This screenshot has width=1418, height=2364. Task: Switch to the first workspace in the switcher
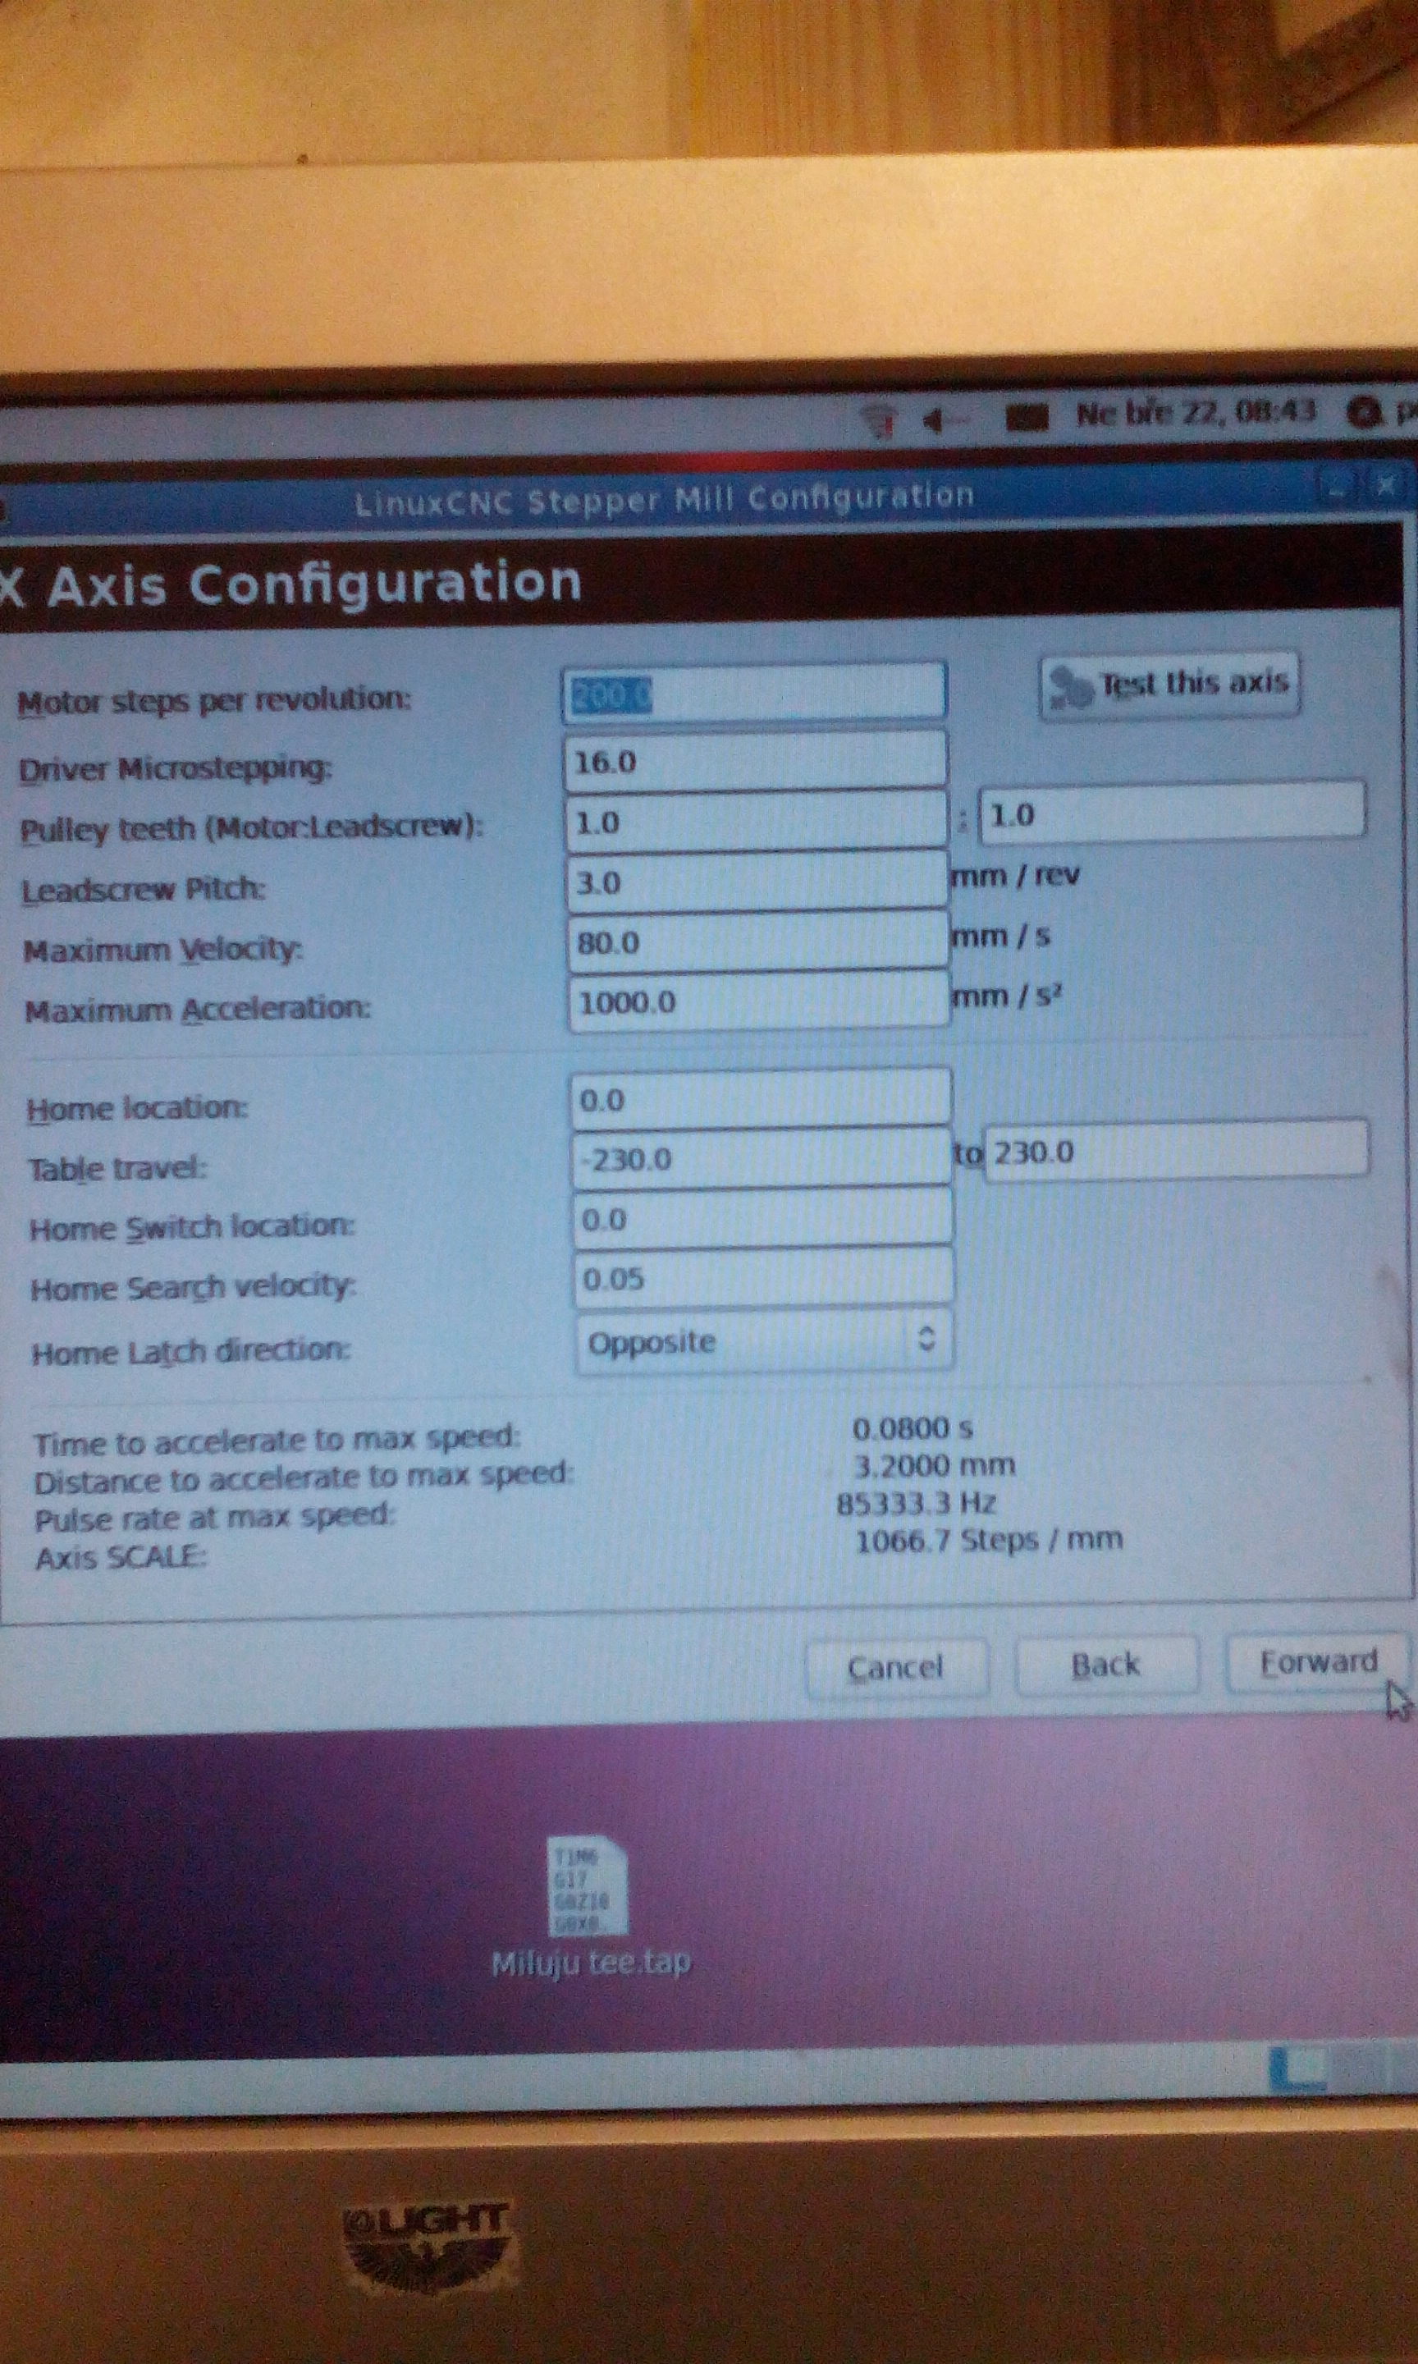(x=1297, y=2069)
